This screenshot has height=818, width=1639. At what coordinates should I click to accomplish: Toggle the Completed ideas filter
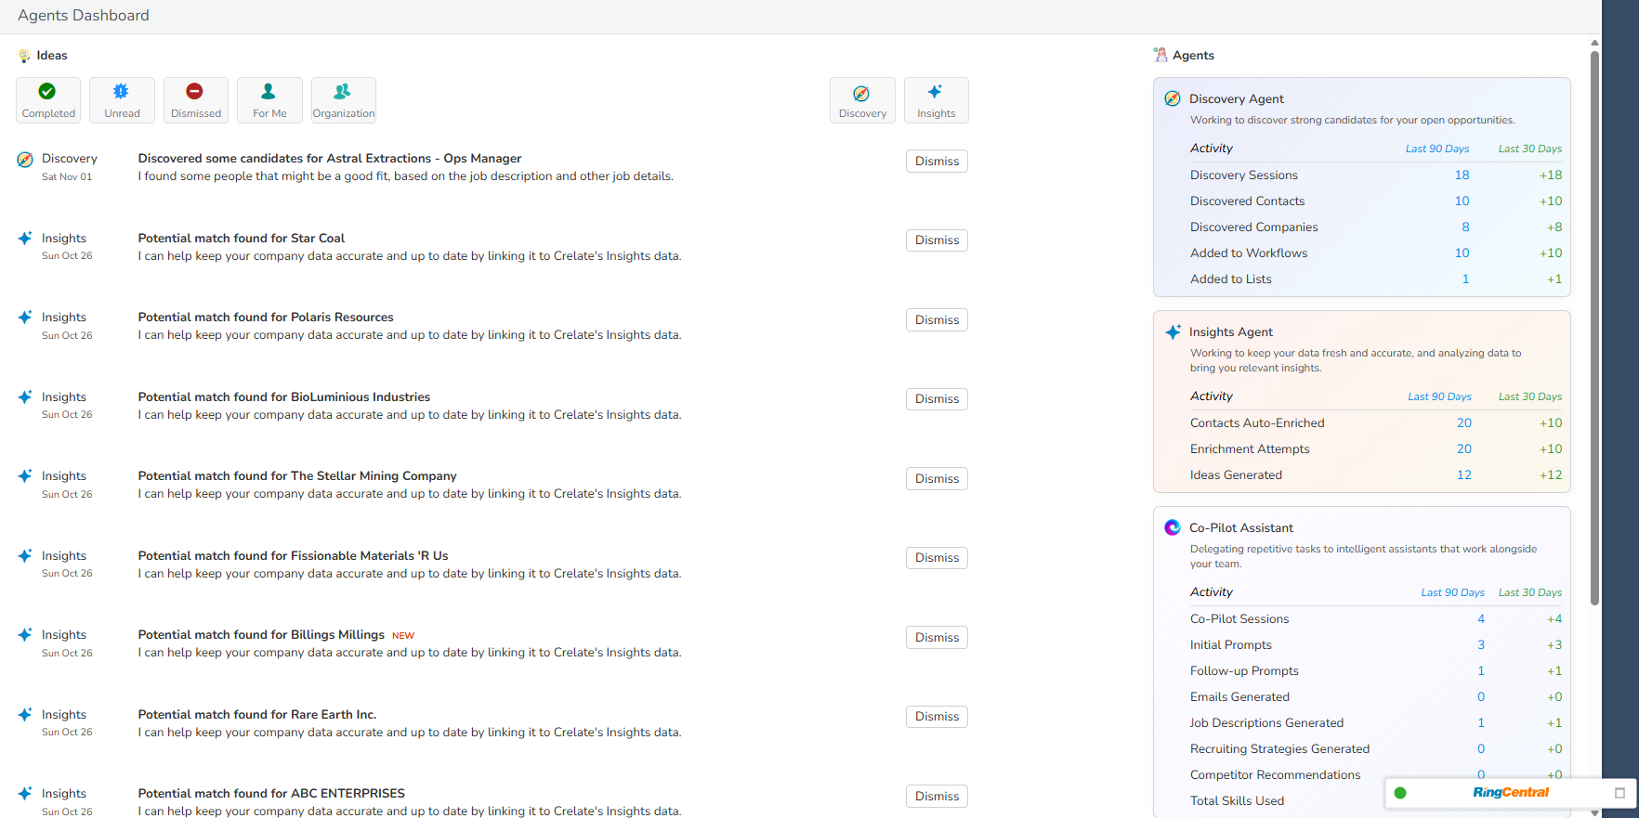[x=48, y=100]
